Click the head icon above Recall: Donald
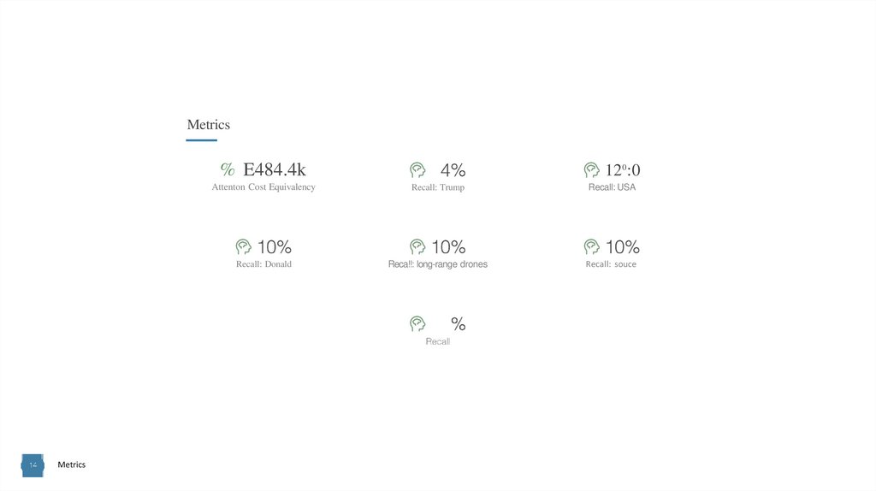 pyautogui.click(x=244, y=247)
